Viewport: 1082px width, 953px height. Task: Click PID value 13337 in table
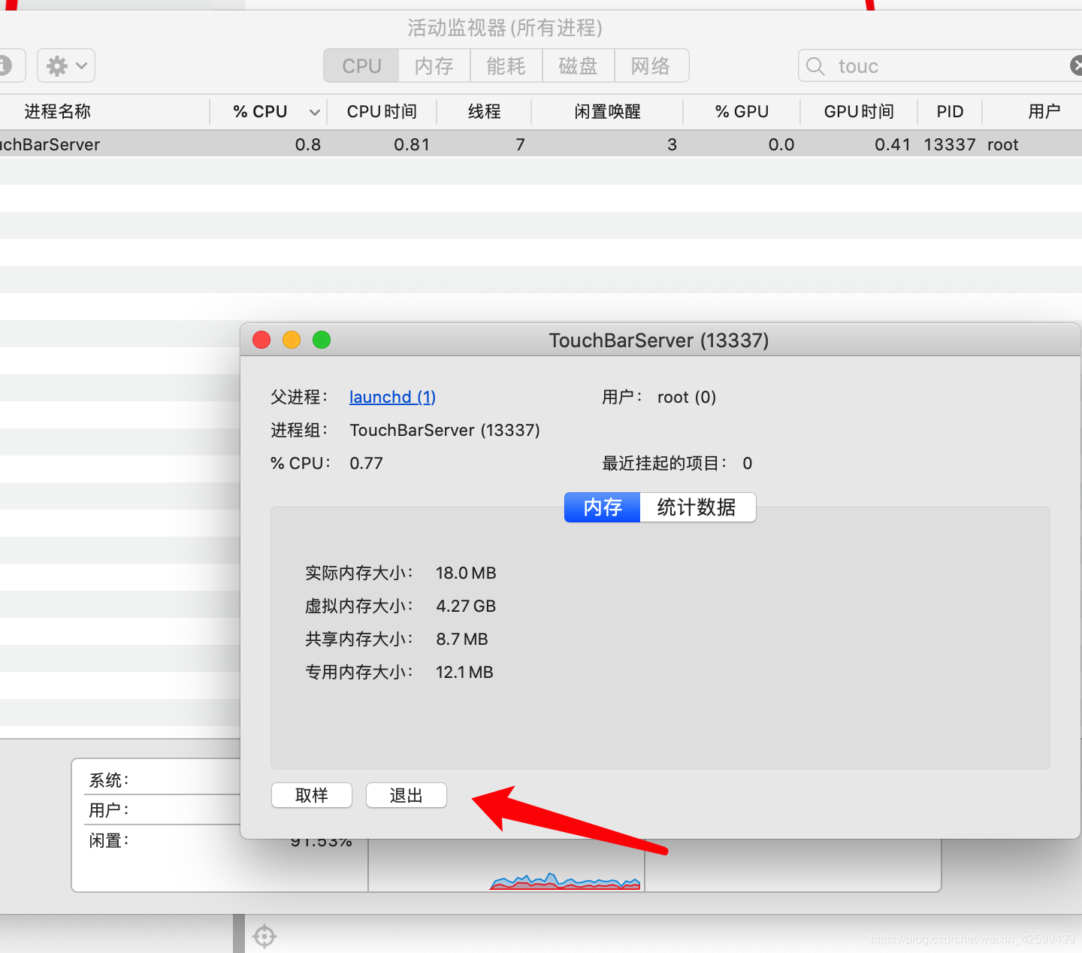click(950, 144)
